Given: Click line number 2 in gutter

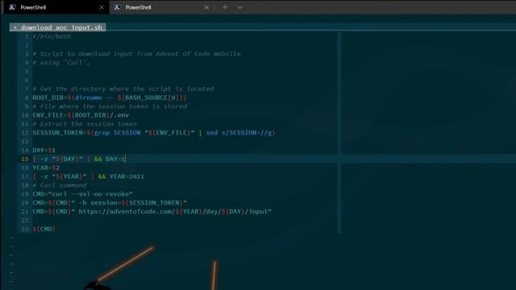Looking at the screenshot, I should tap(27, 45).
